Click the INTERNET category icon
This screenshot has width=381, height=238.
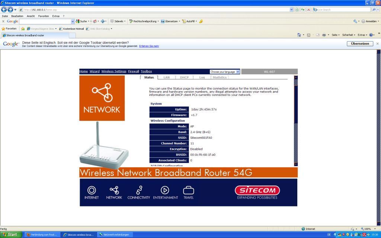click(x=92, y=193)
